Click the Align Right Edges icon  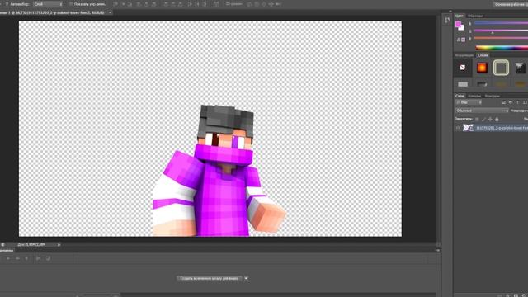(154, 4)
